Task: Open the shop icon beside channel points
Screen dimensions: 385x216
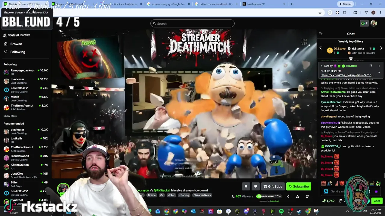Action: click(x=340, y=201)
